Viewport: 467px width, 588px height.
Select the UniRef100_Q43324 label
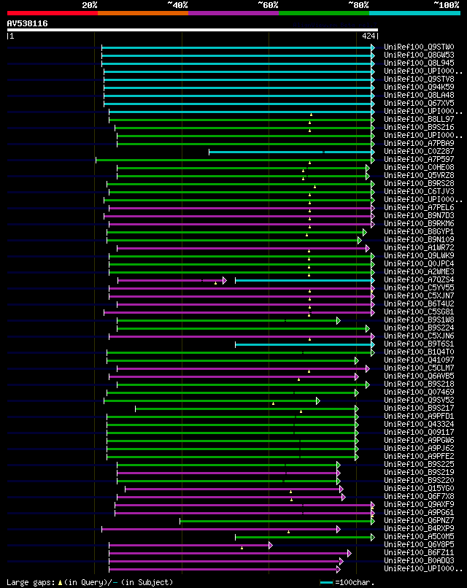click(x=419, y=424)
